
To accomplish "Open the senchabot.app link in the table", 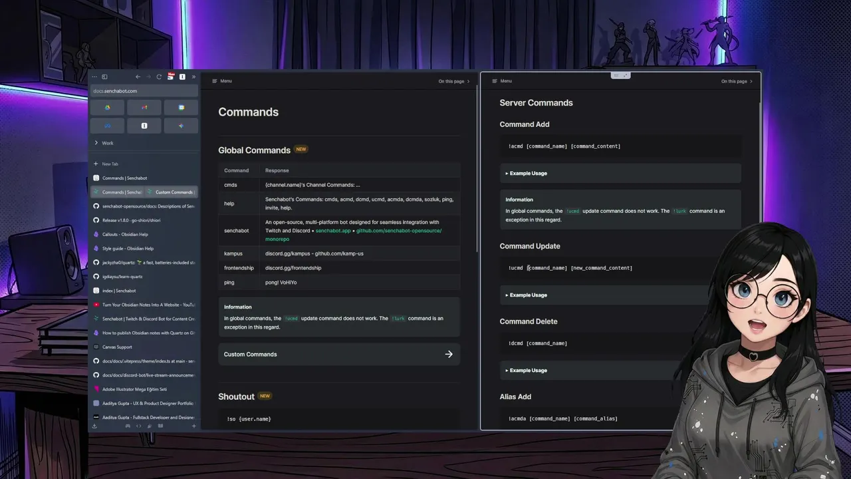I will (333, 230).
